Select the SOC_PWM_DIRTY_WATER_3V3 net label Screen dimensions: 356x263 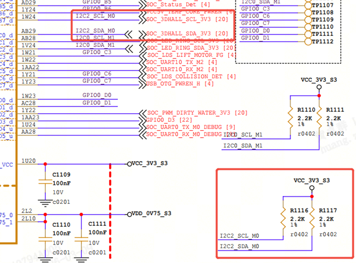click(x=197, y=113)
